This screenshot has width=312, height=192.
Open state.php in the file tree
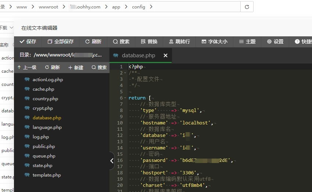[x=42, y=165]
